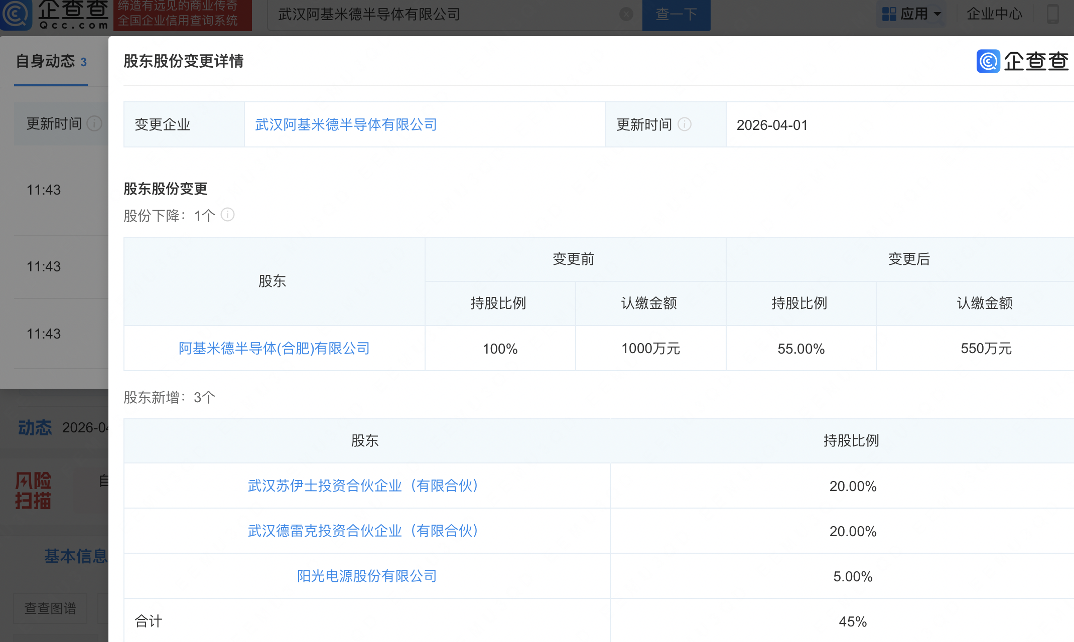Select the 基本信息 tab
Screen dimensions: 1074x642
(x=76, y=556)
